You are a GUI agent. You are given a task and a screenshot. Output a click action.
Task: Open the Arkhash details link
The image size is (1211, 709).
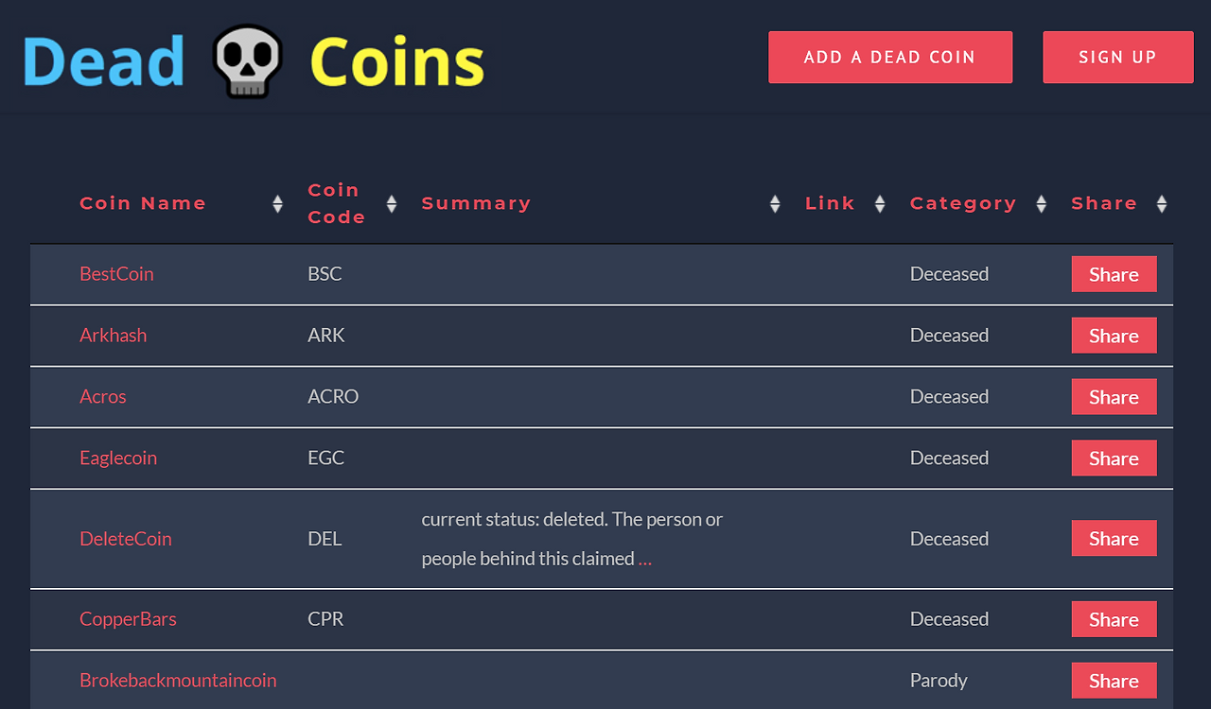pyautogui.click(x=113, y=335)
